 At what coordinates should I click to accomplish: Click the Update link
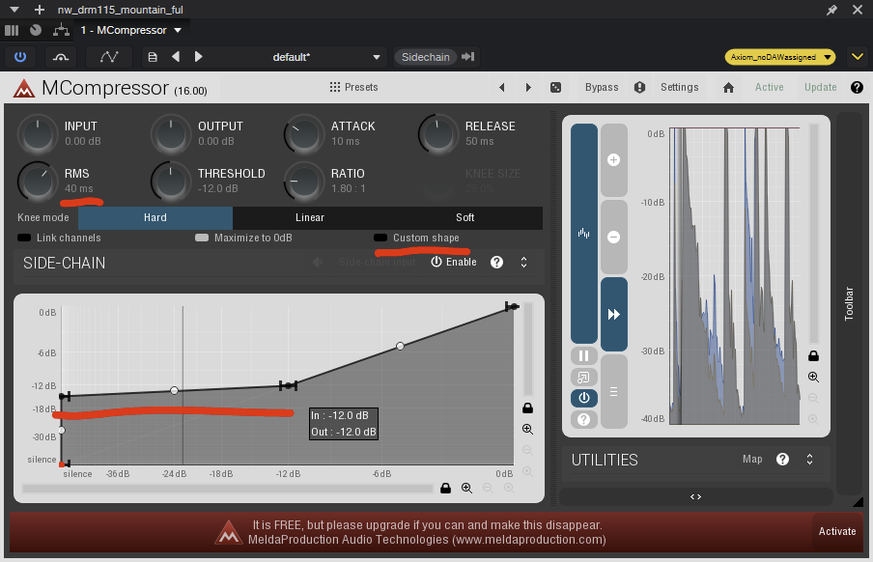coord(820,87)
